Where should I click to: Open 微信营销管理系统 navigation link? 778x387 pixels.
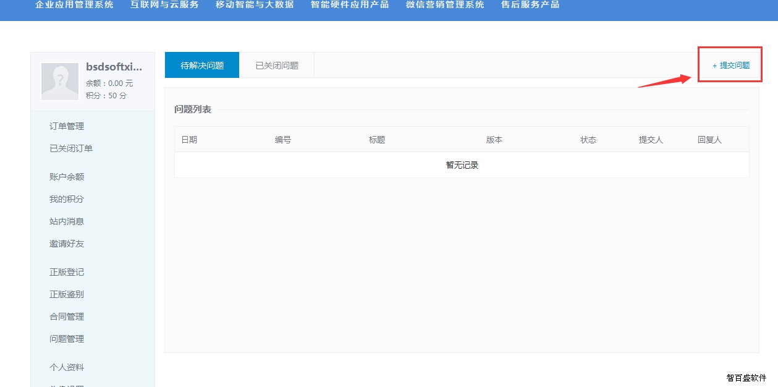click(x=445, y=5)
